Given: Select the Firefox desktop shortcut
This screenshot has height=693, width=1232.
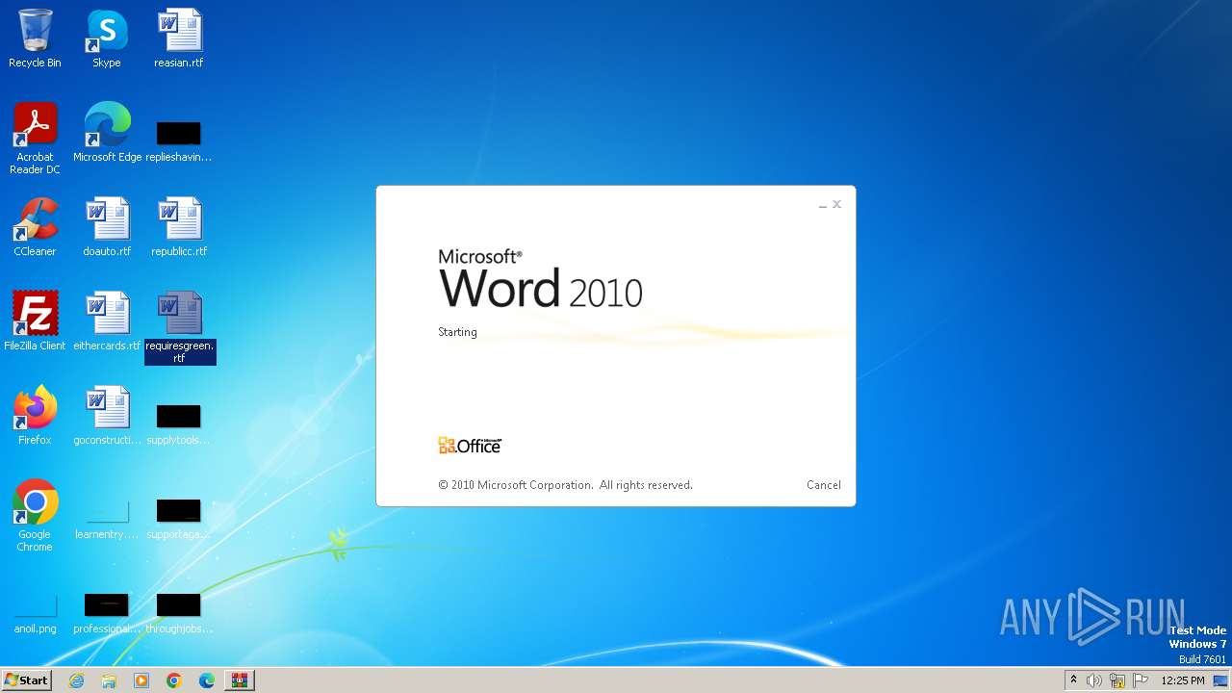Looking at the screenshot, I should click(x=35, y=416).
